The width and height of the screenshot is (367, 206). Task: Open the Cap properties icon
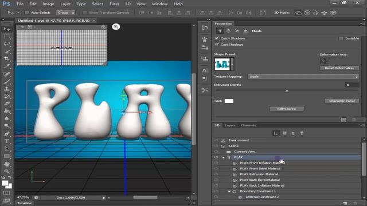[237, 31]
